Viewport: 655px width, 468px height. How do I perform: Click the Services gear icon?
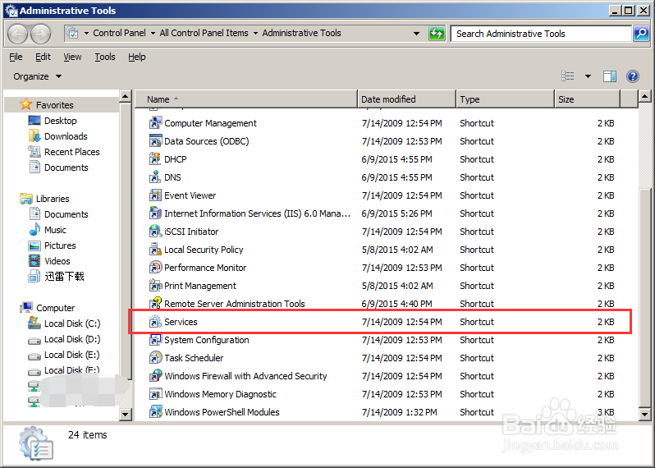155,321
